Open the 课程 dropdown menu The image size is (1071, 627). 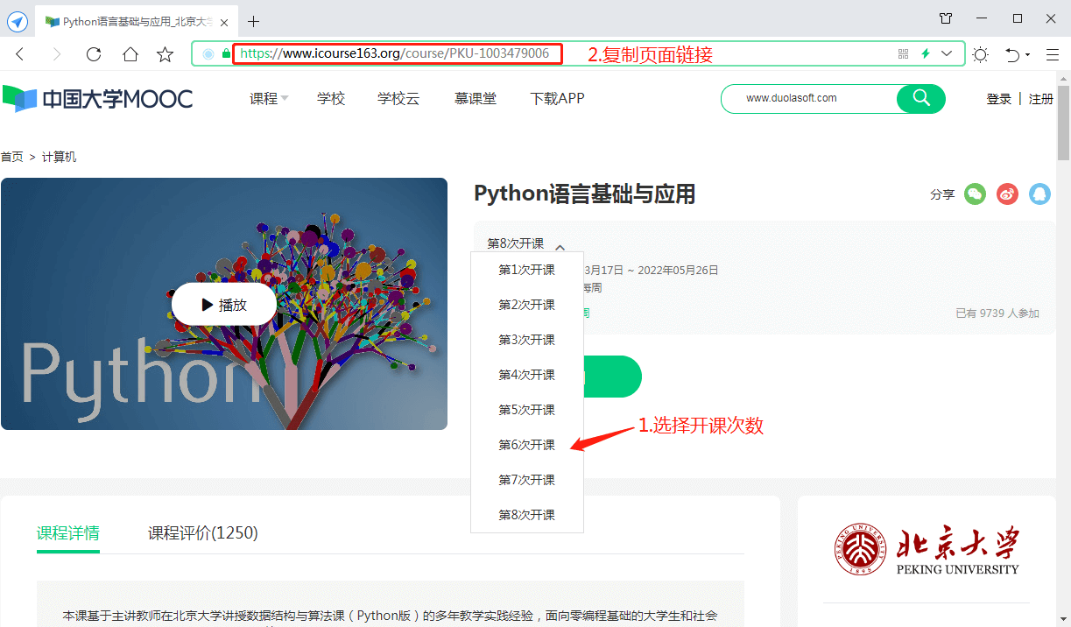[269, 99]
